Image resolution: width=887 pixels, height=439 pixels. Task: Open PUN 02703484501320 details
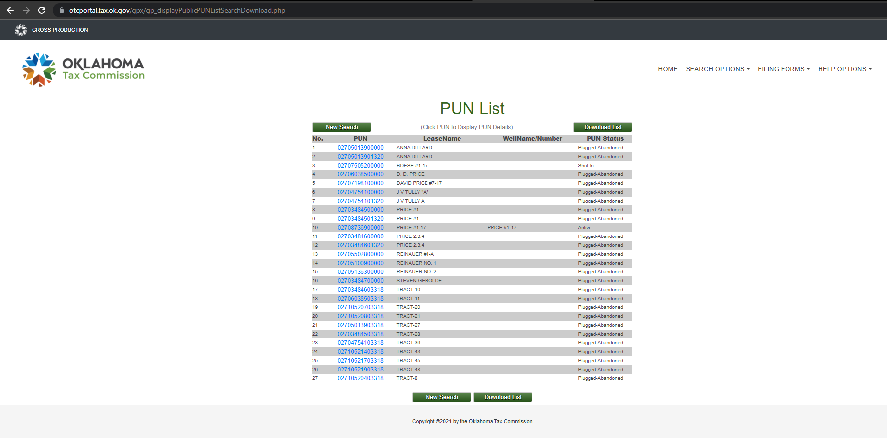pyautogui.click(x=361, y=219)
